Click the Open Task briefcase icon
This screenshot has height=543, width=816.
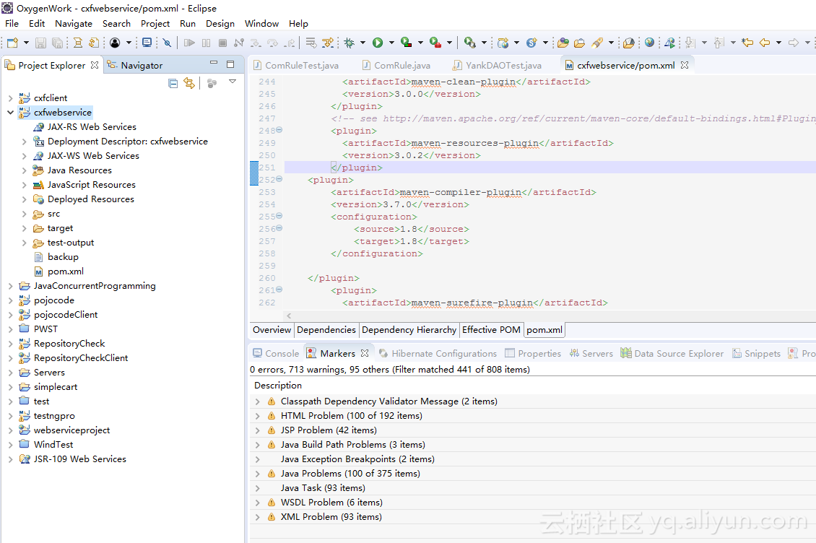pyautogui.click(x=579, y=43)
